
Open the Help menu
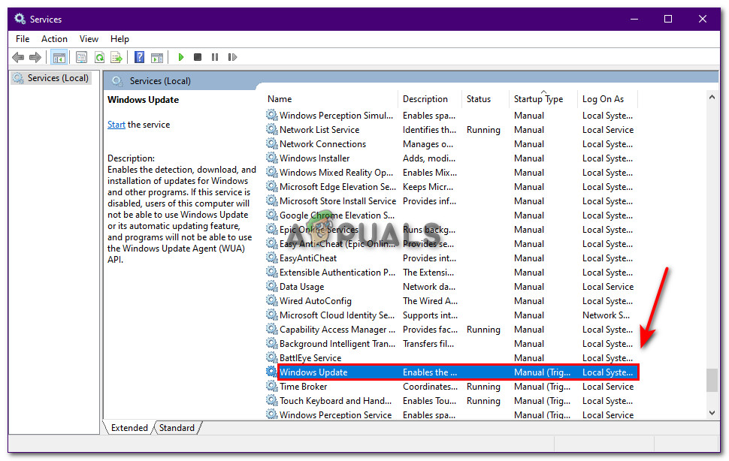click(x=119, y=39)
